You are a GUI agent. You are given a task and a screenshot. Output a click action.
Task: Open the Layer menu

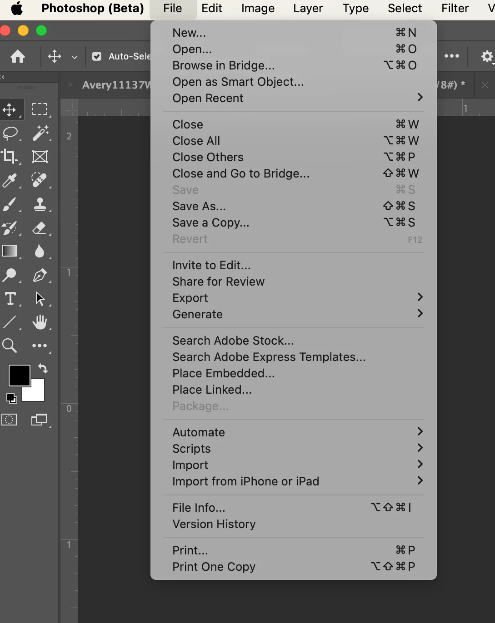pyautogui.click(x=308, y=8)
